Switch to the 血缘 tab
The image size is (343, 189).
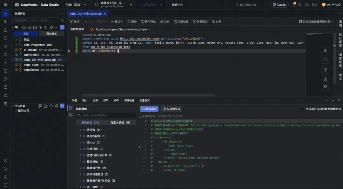point(95,100)
